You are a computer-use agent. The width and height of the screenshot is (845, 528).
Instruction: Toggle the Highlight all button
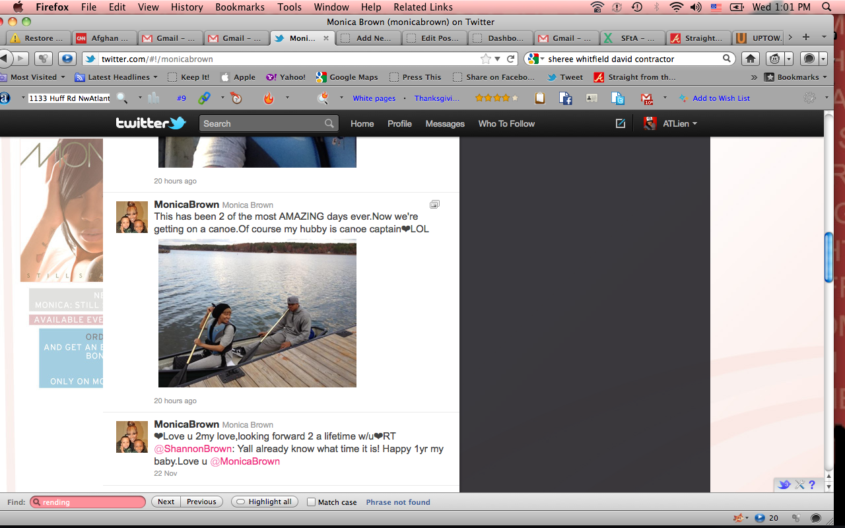264,502
